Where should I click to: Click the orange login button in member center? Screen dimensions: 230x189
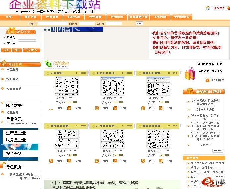(6, 50)
